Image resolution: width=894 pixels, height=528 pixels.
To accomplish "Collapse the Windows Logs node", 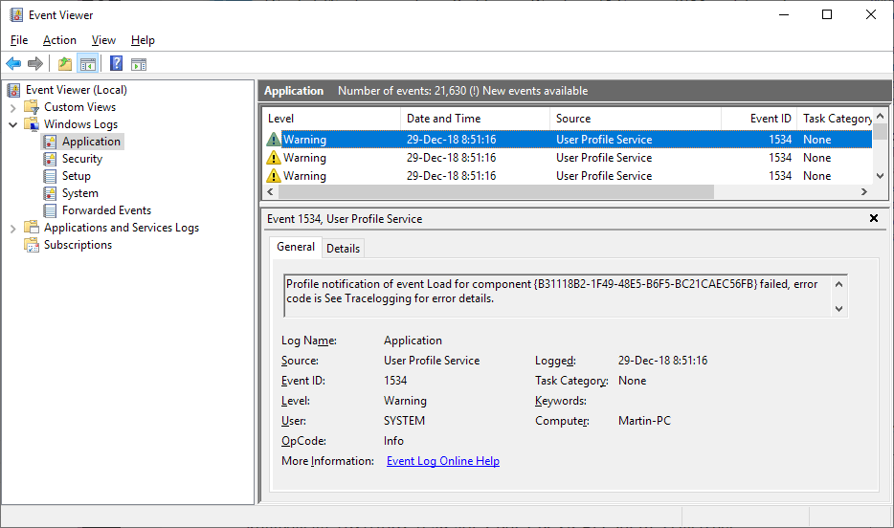I will click(12, 124).
